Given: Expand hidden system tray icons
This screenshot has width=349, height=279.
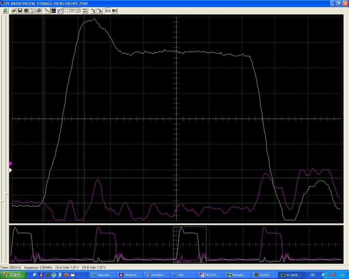Looking at the screenshot, I should pyautogui.click(x=323, y=275).
